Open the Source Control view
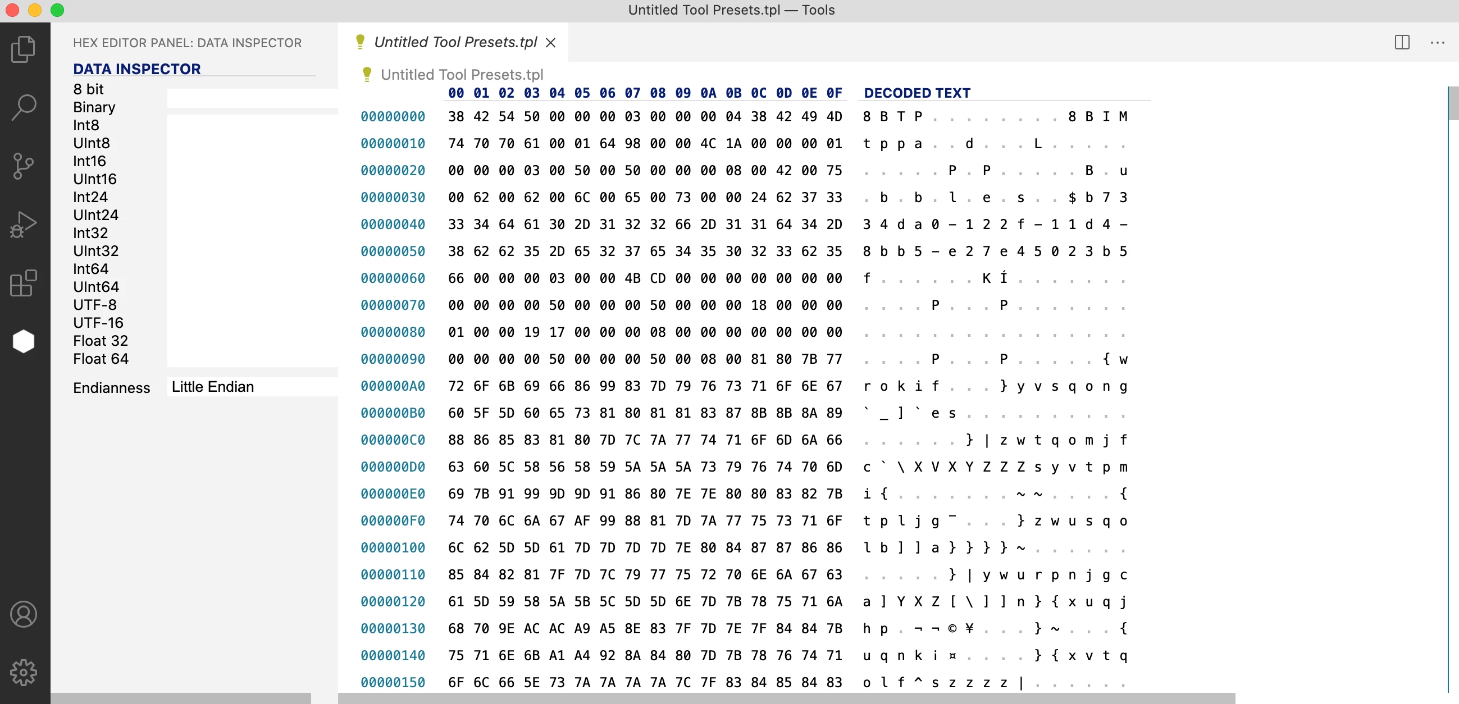Image resolution: width=1459 pixels, height=704 pixels. pos(23,166)
